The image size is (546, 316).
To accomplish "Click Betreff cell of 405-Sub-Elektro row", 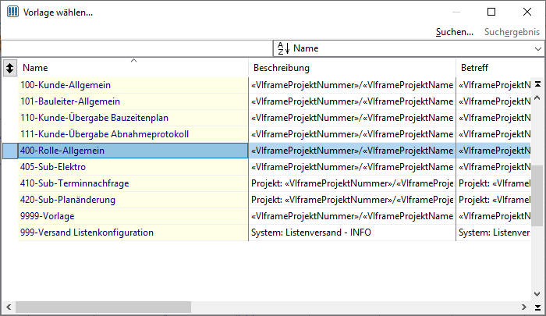I will [494, 167].
